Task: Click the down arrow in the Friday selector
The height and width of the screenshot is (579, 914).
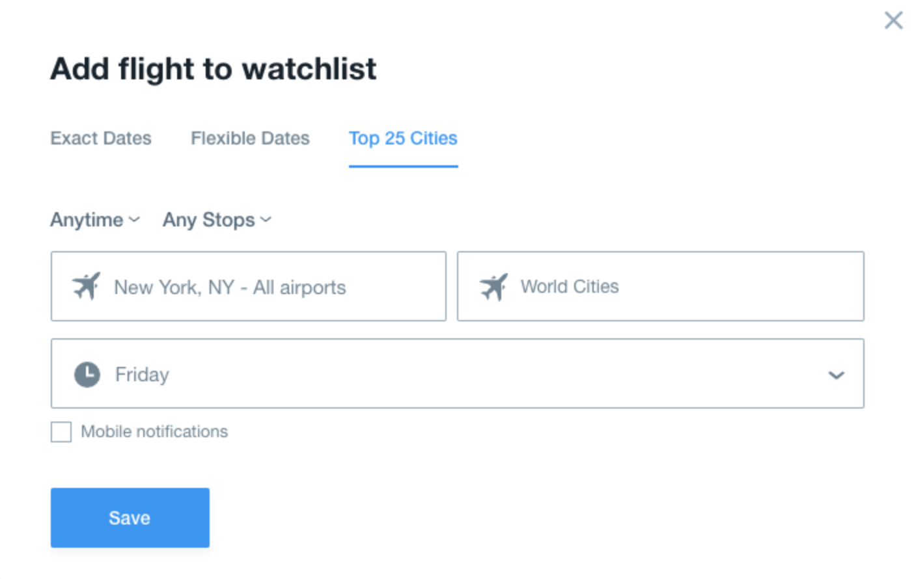Action: [836, 375]
